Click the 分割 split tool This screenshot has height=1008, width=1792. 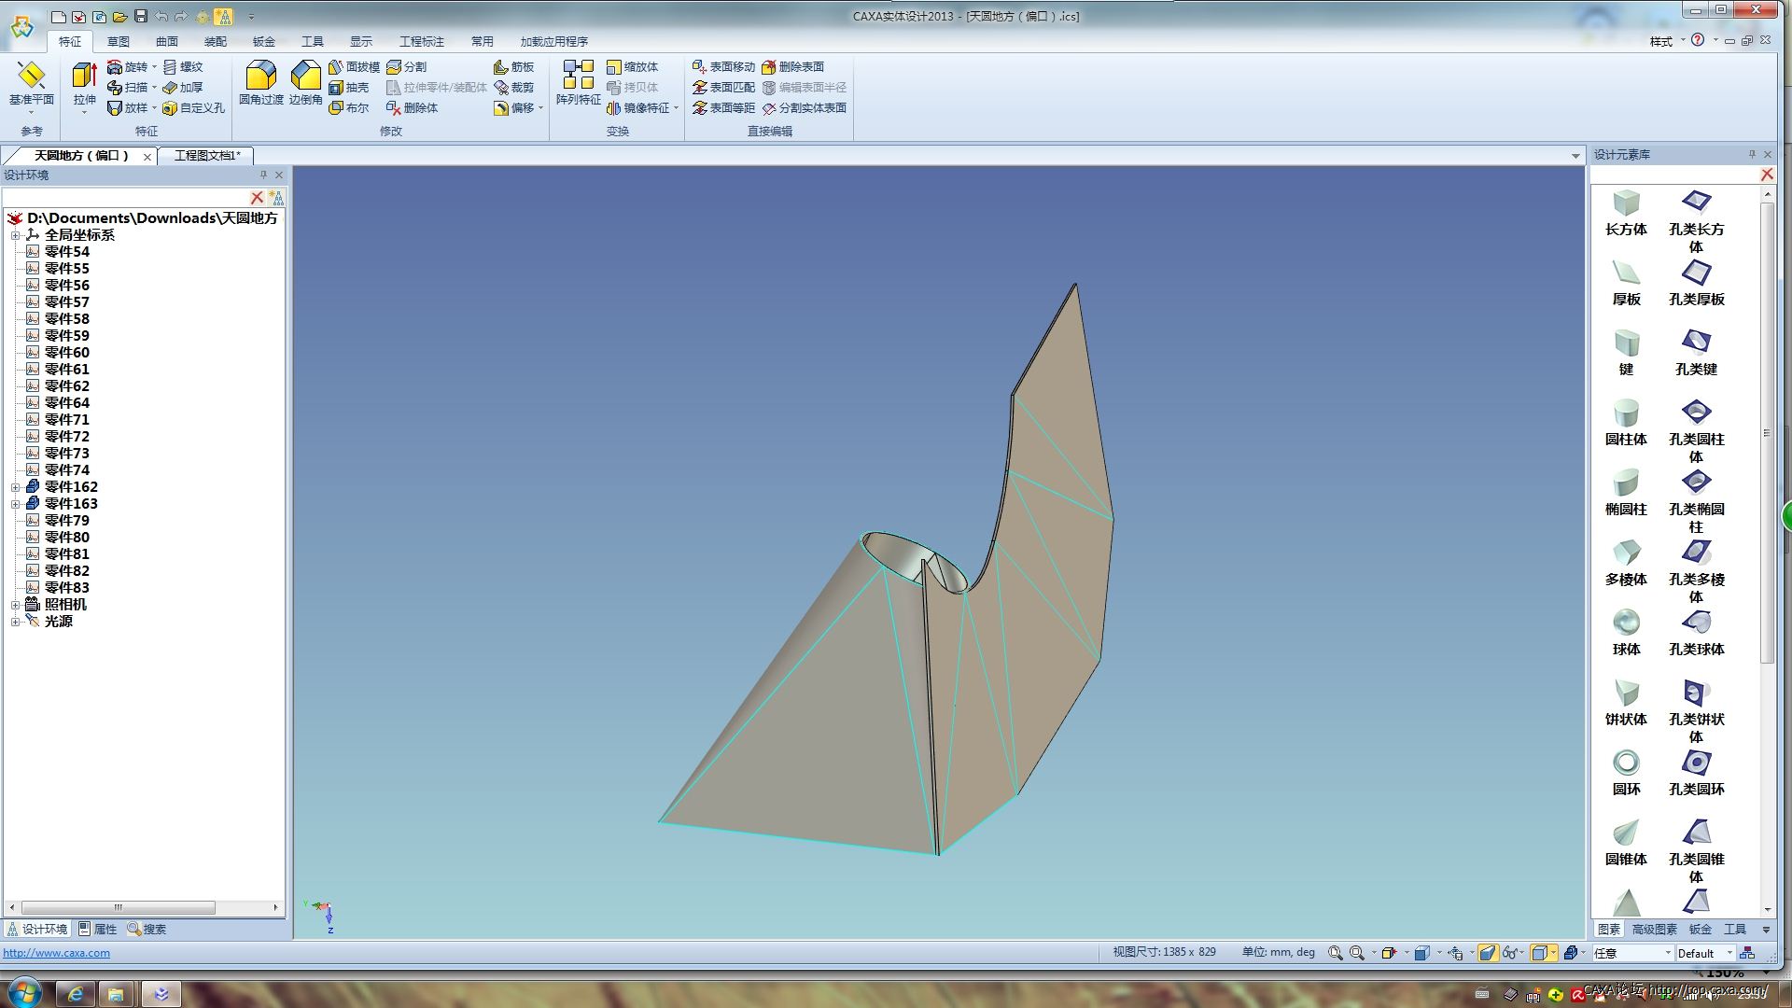407,67
